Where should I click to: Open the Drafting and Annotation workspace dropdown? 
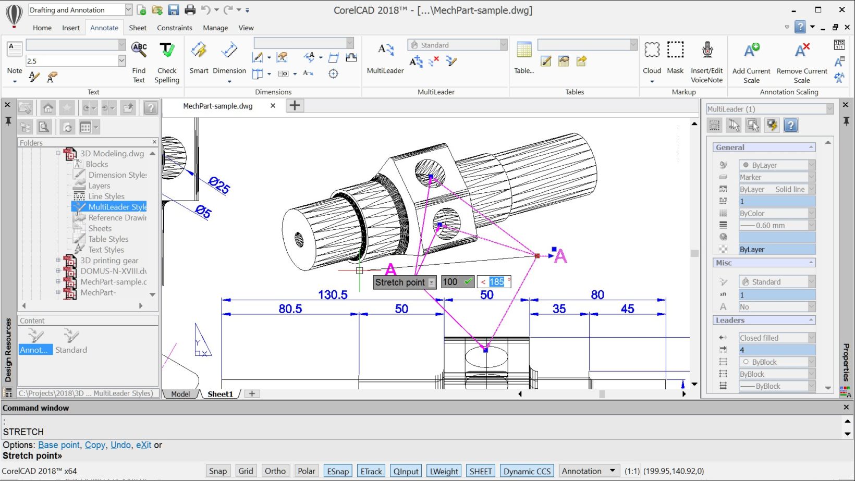(x=128, y=10)
